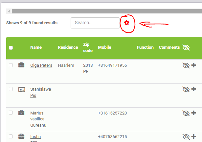The image size is (202, 142).
Task: Toggle the crossed-eye icon in table header
Action: point(186,47)
